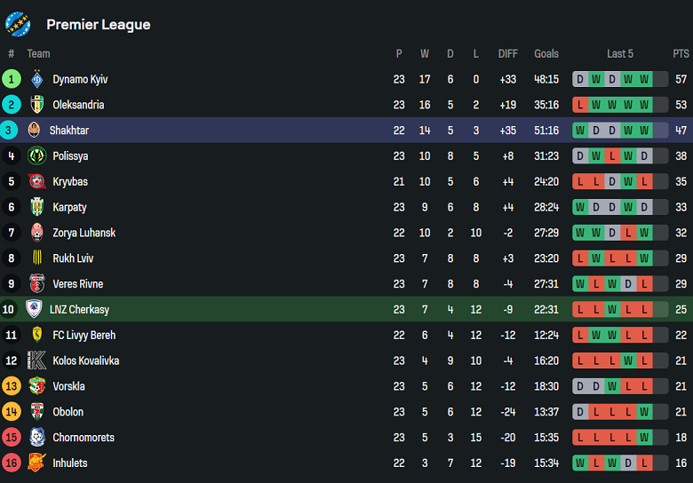Click the Polissya team crest
693x483 pixels.
pyautogui.click(x=36, y=156)
